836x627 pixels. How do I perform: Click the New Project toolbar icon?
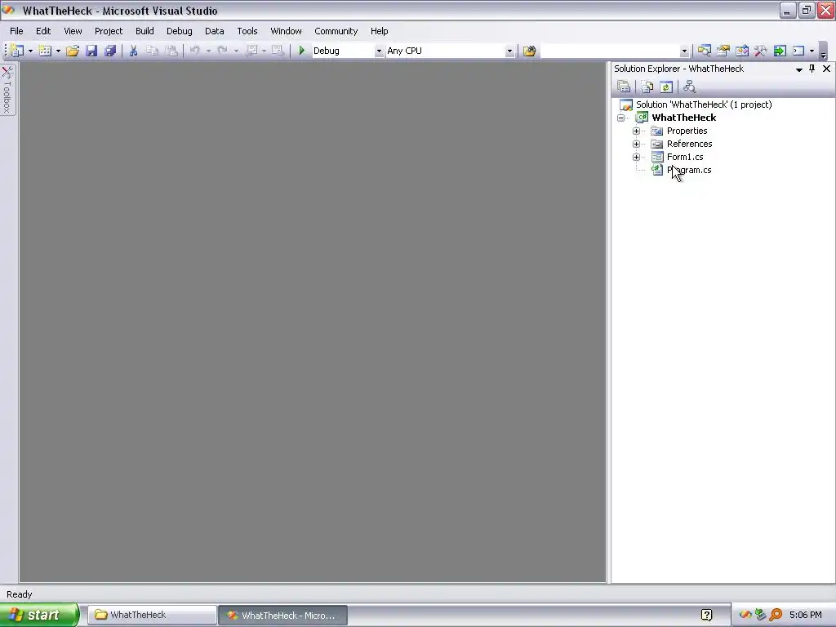pyautogui.click(x=16, y=51)
